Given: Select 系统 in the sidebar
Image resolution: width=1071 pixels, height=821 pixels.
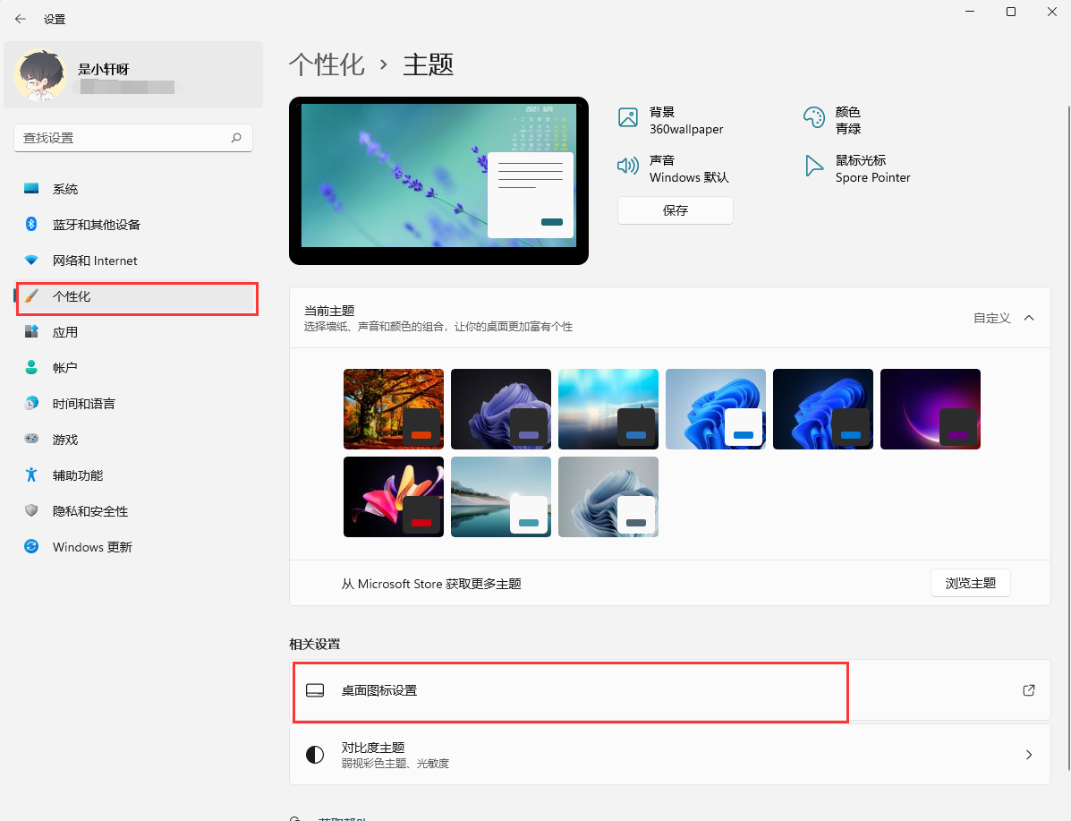Looking at the screenshot, I should click(65, 189).
